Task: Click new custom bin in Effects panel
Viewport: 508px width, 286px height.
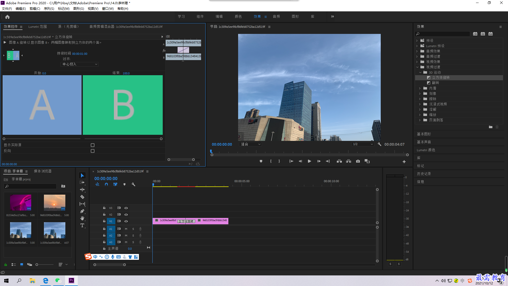Action: point(491,127)
